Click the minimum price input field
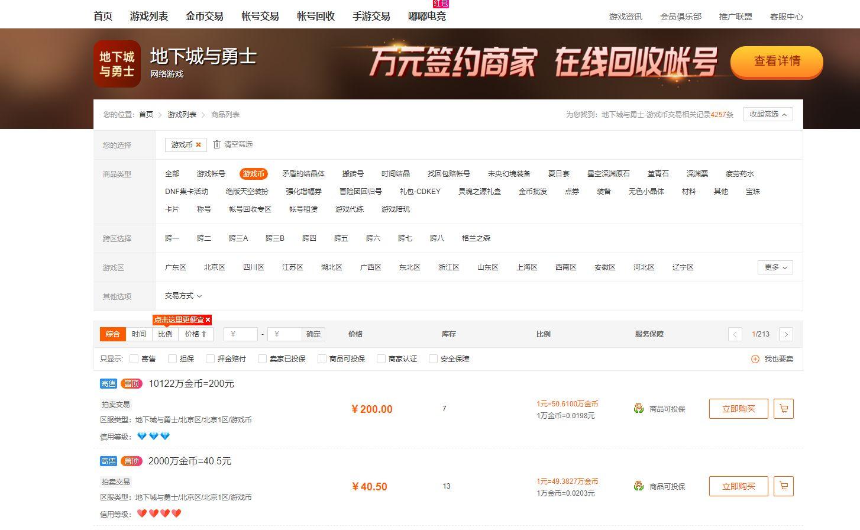The image size is (860, 530). [x=240, y=334]
